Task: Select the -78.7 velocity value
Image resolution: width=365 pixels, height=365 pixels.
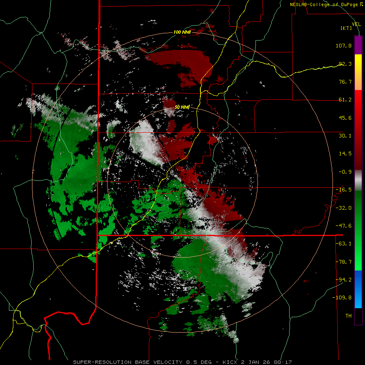Action: point(344,262)
